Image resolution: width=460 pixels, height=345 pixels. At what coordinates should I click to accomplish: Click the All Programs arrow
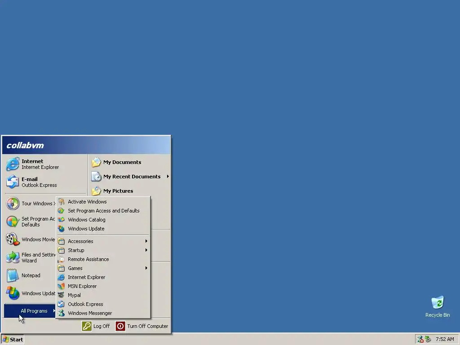pyautogui.click(x=54, y=311)
